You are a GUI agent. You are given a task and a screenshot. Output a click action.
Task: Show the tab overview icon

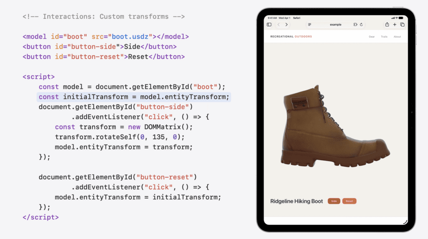403,25
